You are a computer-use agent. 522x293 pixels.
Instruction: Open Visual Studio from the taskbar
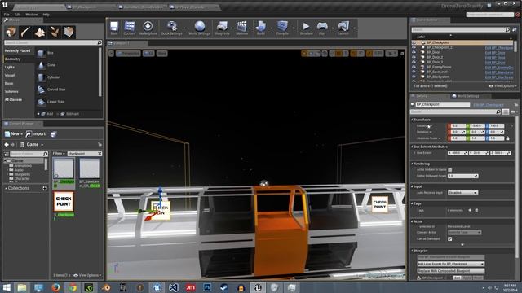point(174,287)
